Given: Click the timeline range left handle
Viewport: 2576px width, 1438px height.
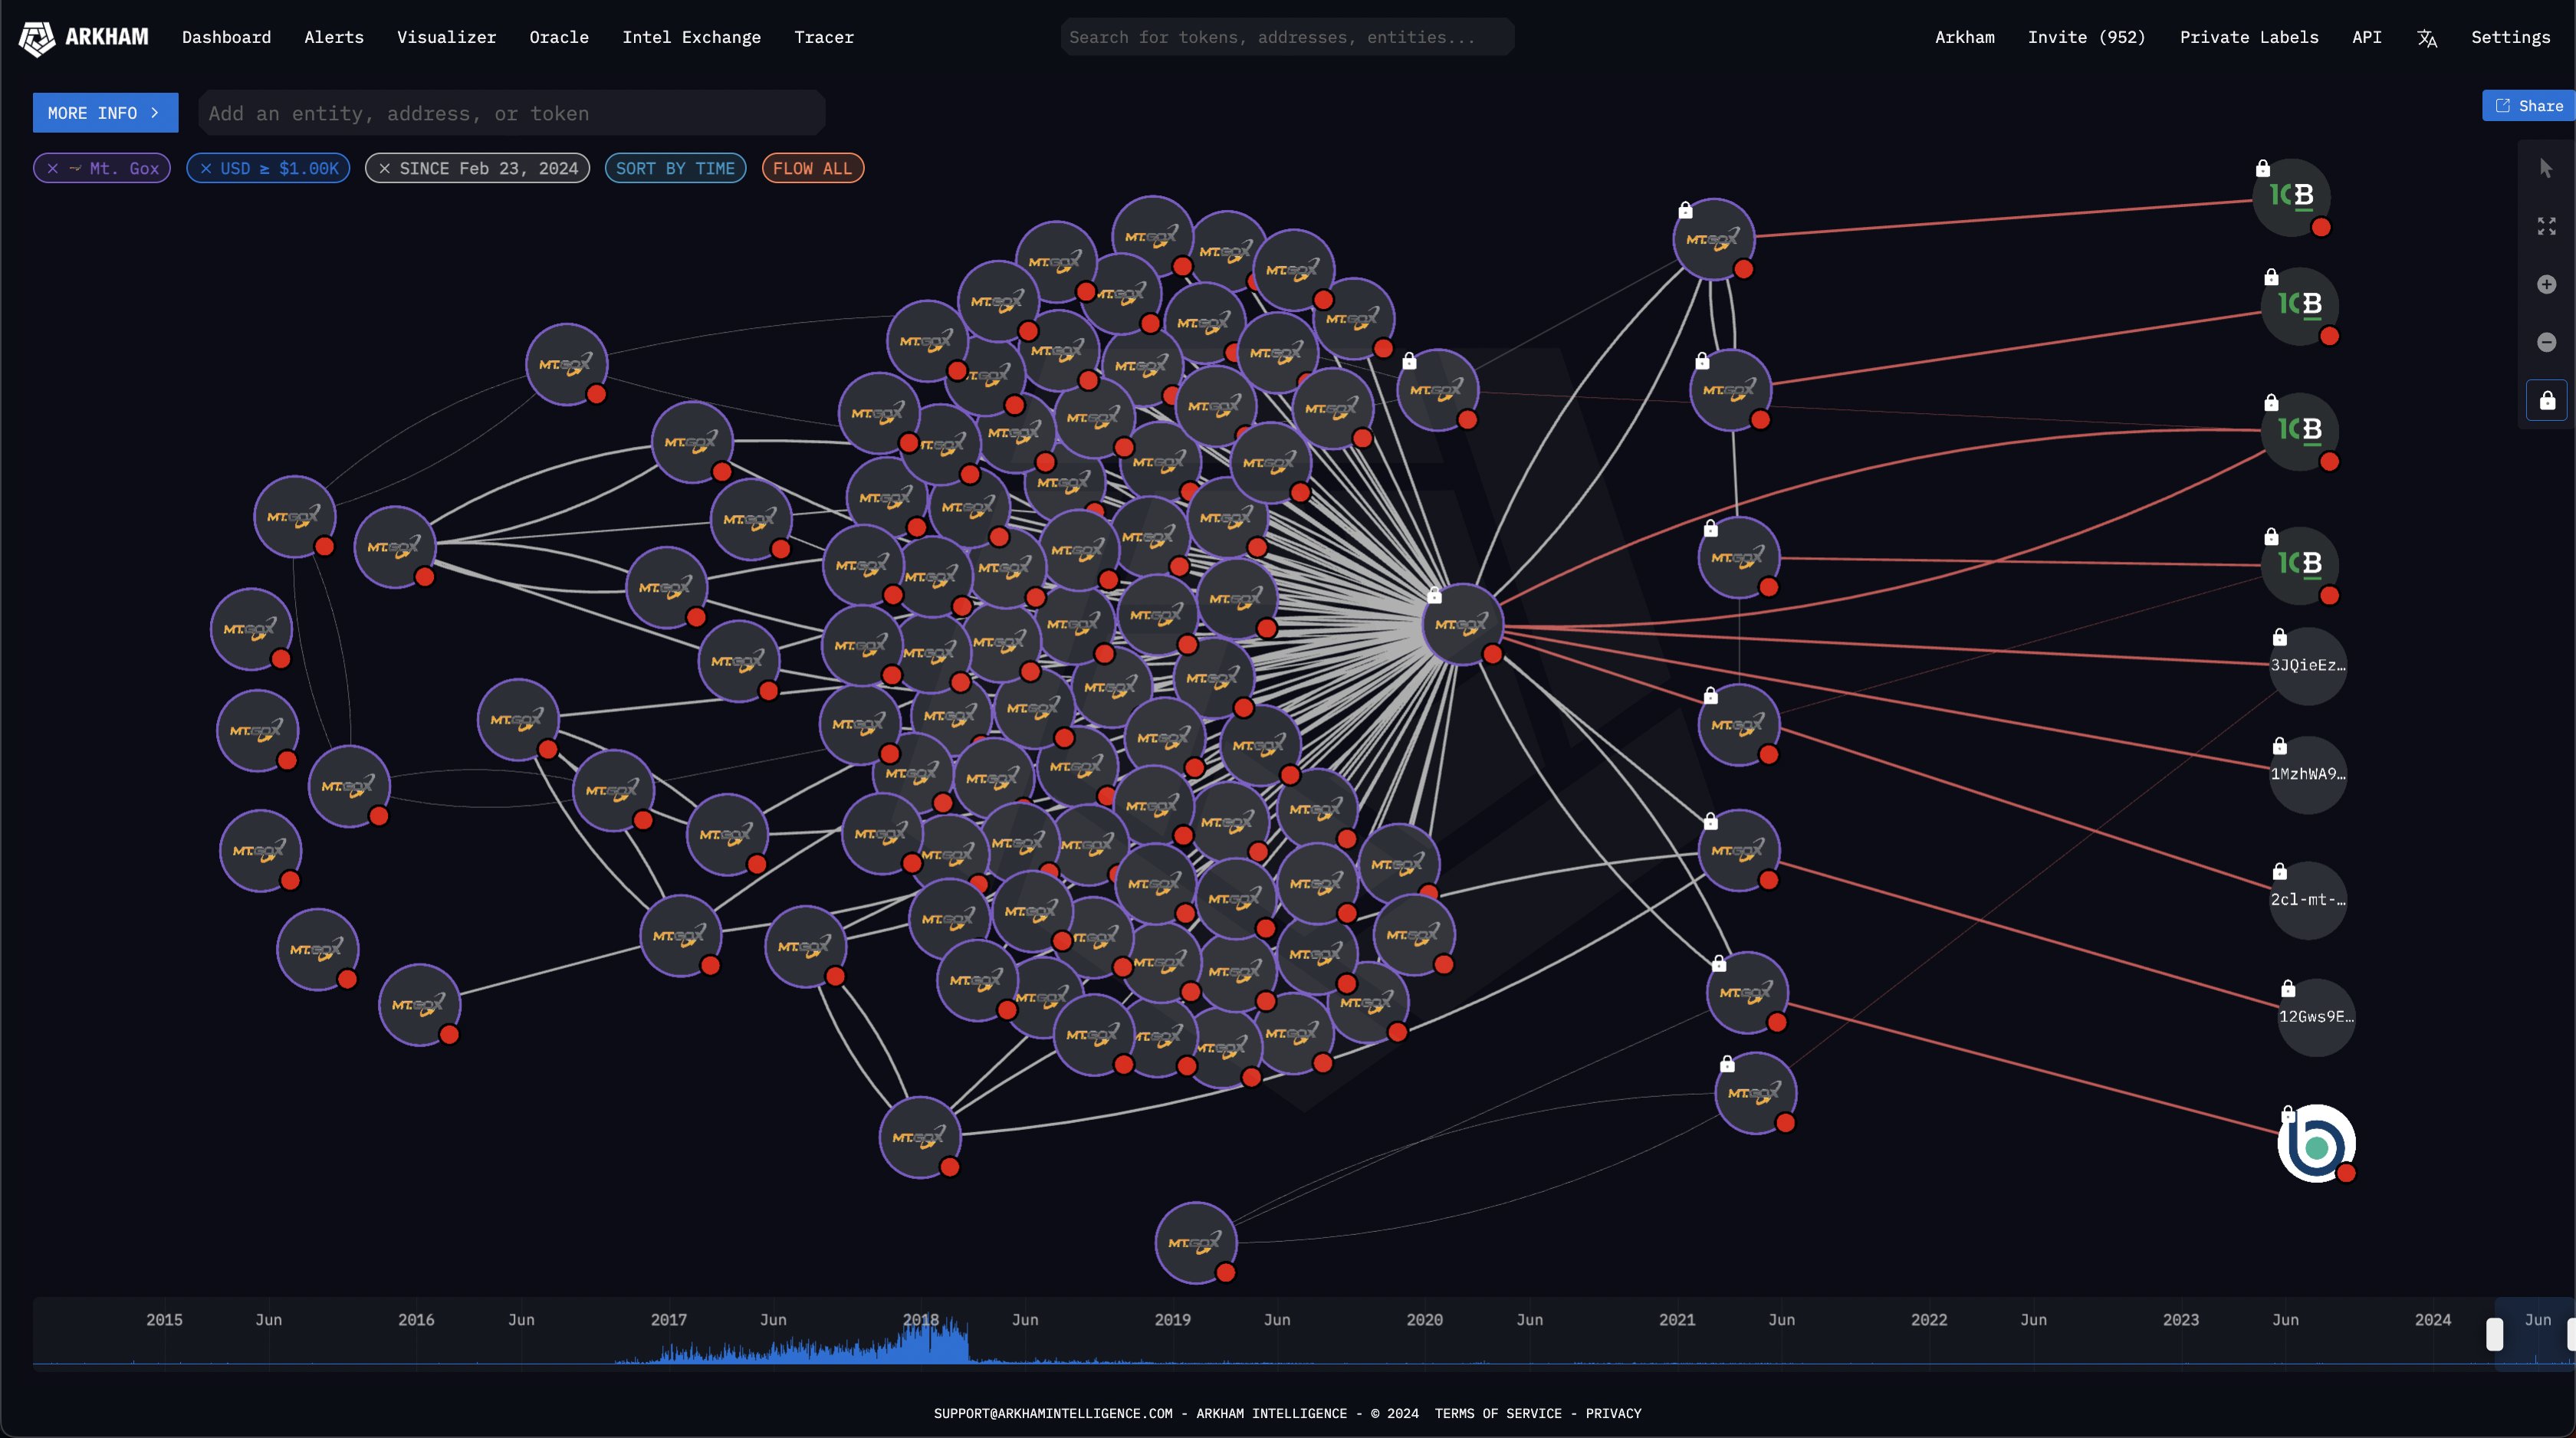Looking at the screenshot, I should click(2494, 1334).
